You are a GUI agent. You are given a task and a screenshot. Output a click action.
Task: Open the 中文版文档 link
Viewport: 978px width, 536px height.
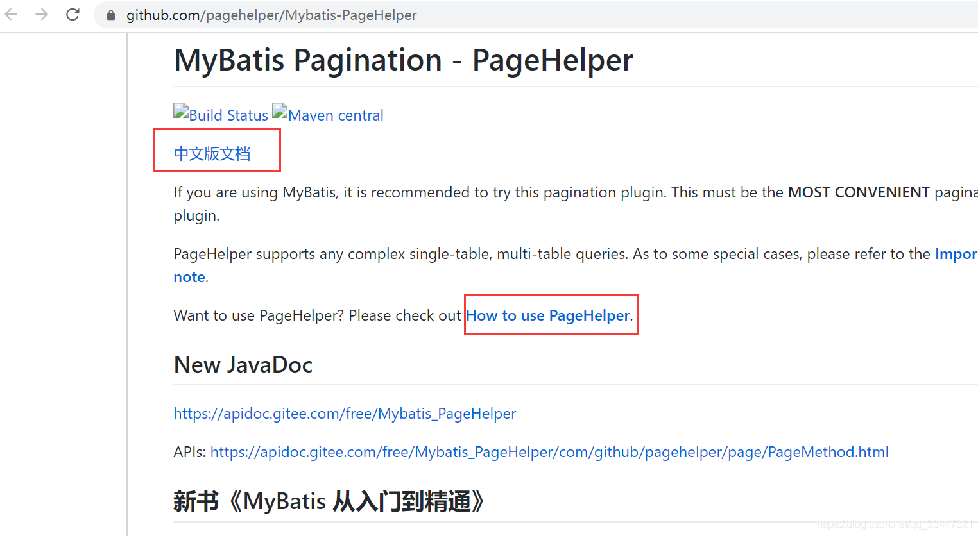tap(212, 154)
